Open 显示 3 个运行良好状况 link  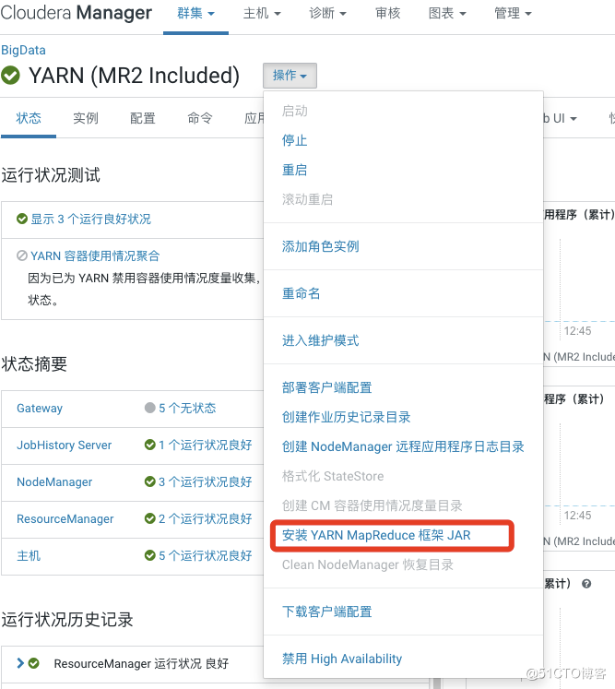tap(90, 219)
